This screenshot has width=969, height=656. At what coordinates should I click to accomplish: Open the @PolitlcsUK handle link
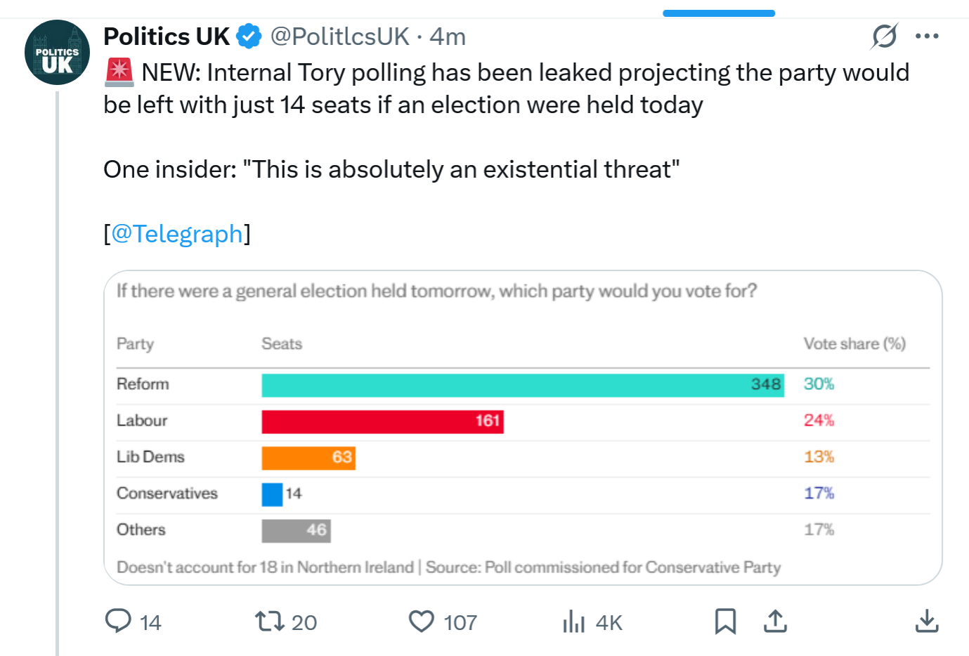(339, 36)
